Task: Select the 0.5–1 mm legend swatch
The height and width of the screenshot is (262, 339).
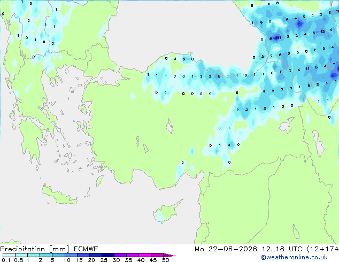Action: click(x=21, y=255)
